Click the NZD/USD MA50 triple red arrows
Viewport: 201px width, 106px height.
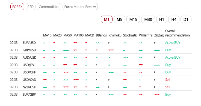66,87
